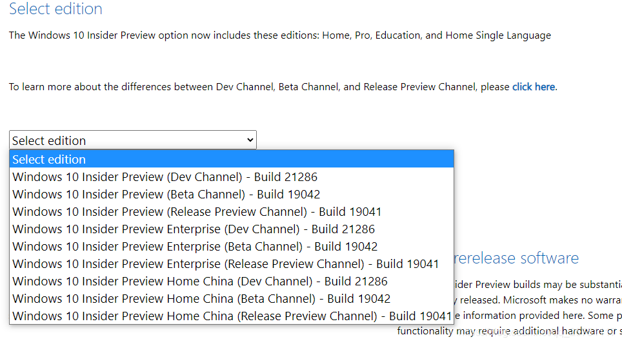Pick Enterprise (Dev Channel) Build 21286 option
The width and height of the screenshot is (622, 344).
[x=232, y=229]
